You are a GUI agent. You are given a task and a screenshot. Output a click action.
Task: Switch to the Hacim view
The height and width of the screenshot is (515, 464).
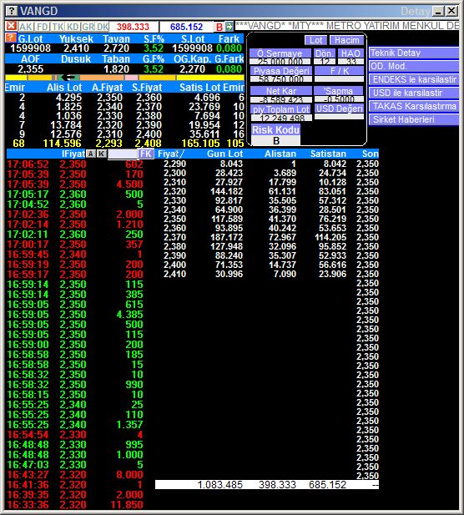coord(346,40)
